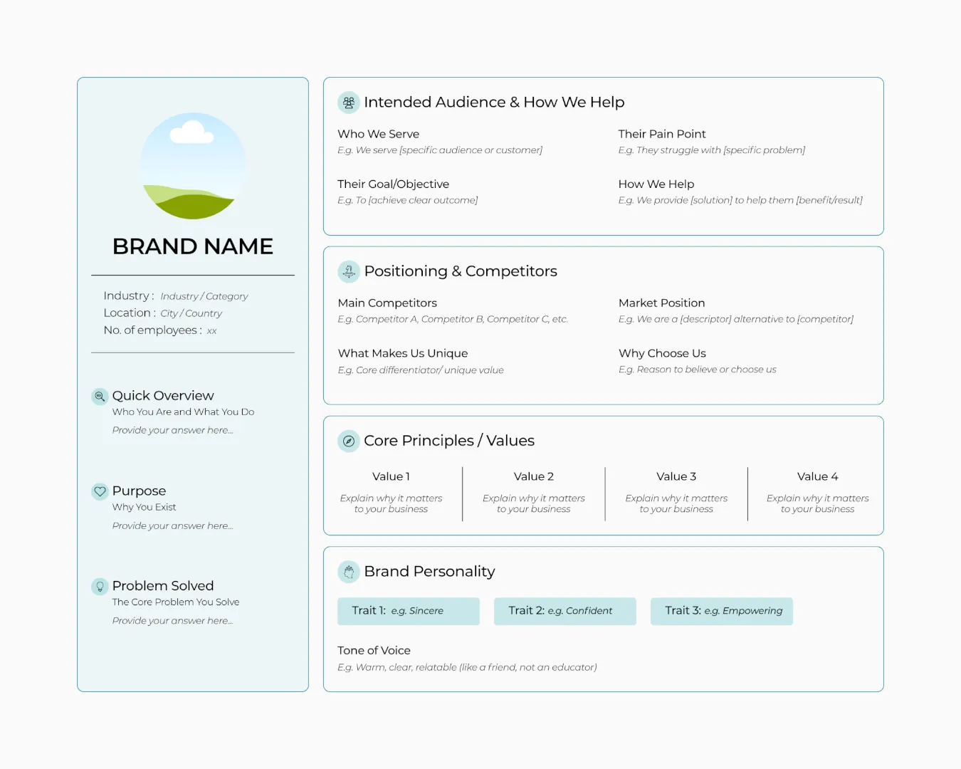Edit the number of employees xx value
This screenshot has height=769, width=961.
(x=212, y=331)
